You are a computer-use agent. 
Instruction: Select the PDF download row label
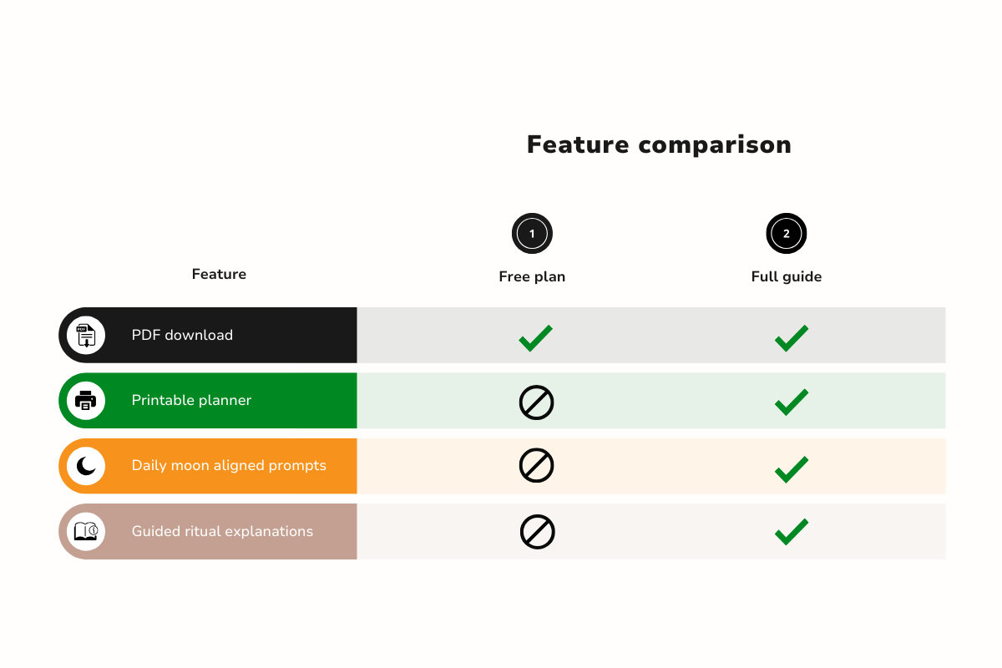pyautogui.click(x=182, y=335)
